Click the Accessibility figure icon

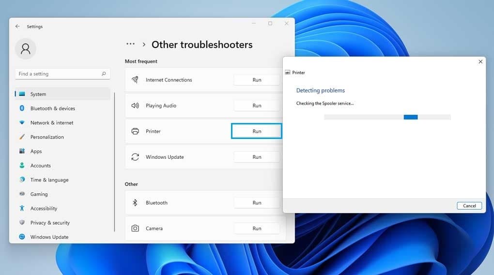22,208
